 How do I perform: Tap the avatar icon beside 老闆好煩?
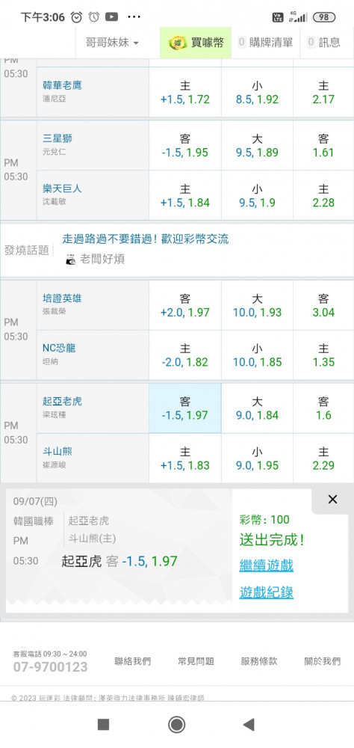click(x=70, y=260)
